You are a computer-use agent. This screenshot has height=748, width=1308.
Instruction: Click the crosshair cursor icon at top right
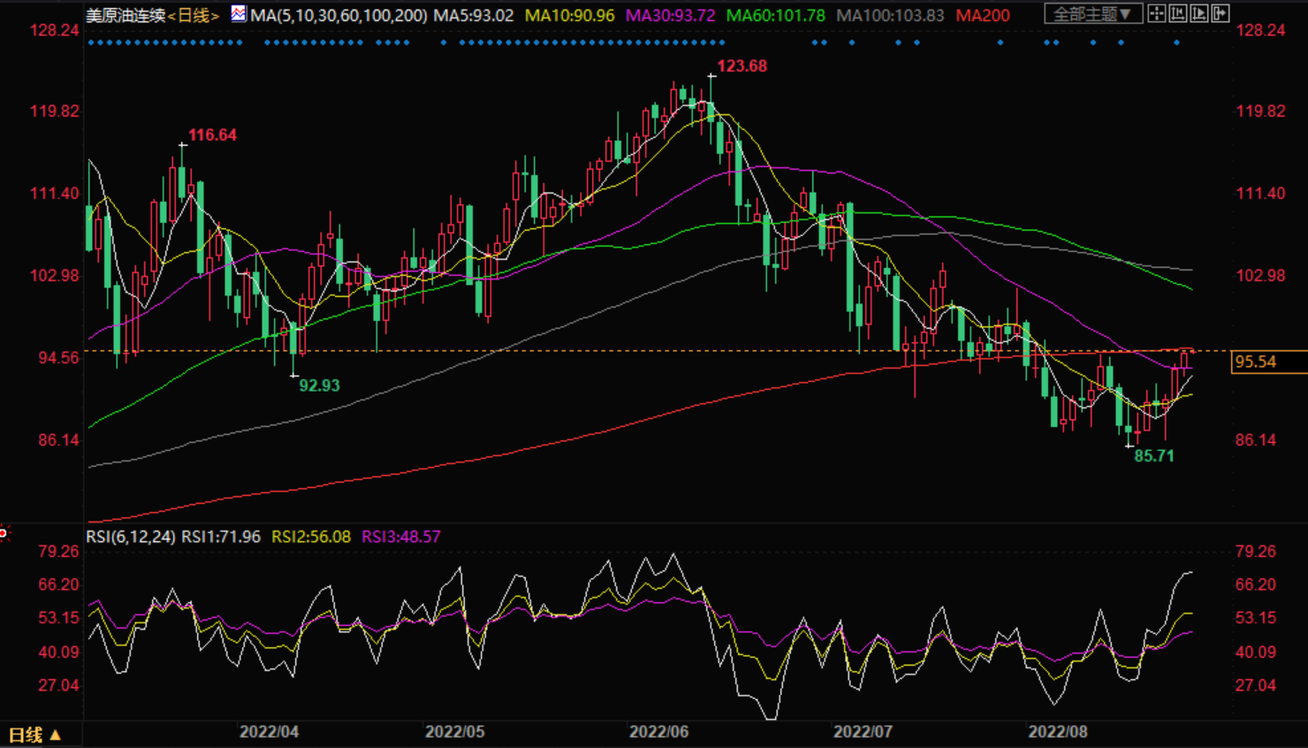click(1156, 13)
